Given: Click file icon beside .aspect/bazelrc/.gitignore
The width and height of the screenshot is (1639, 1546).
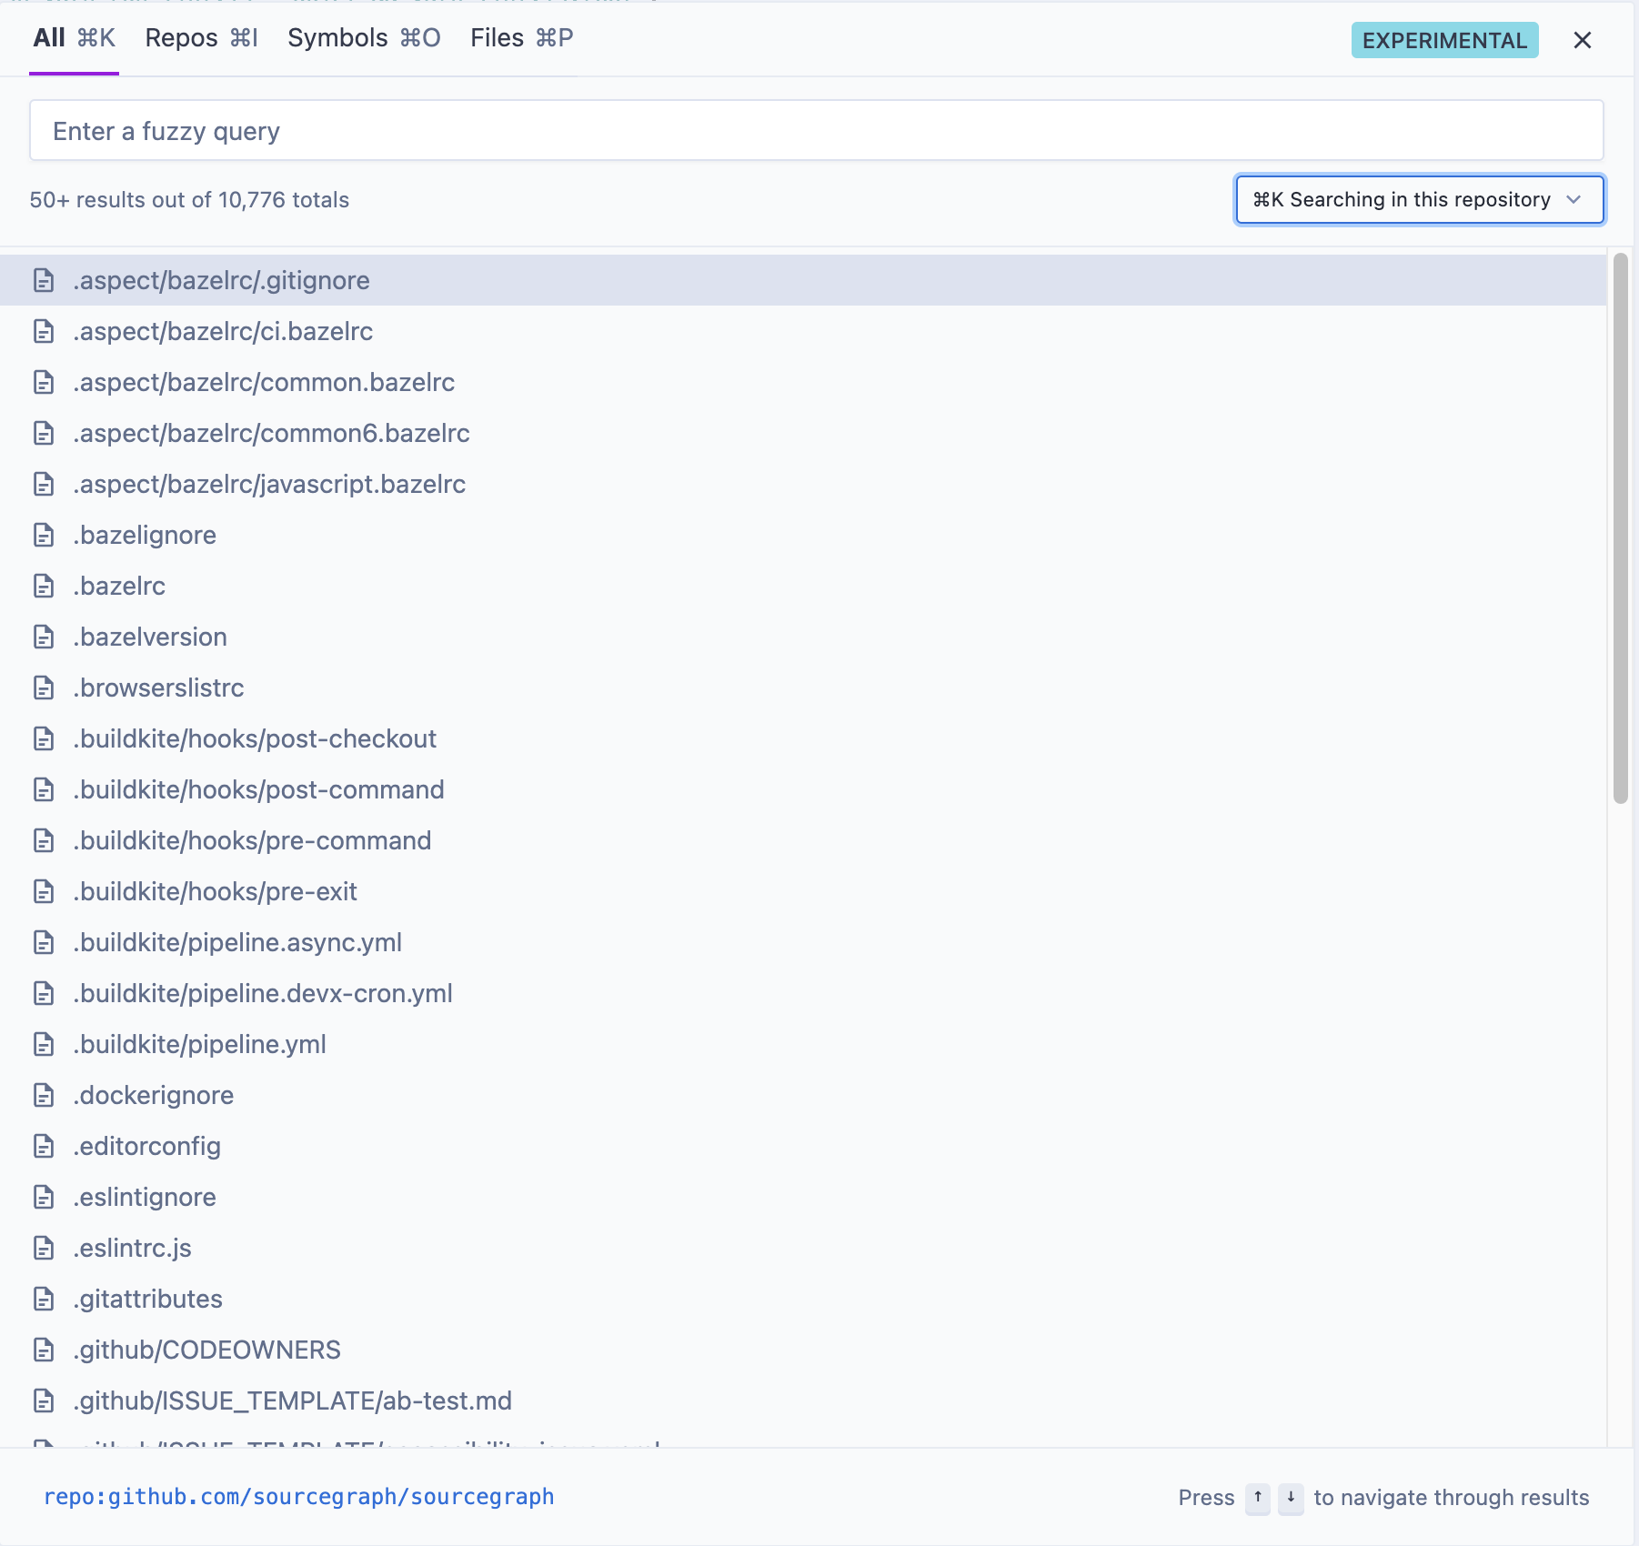Looking at the screenshot, I should tap(44, 280).
